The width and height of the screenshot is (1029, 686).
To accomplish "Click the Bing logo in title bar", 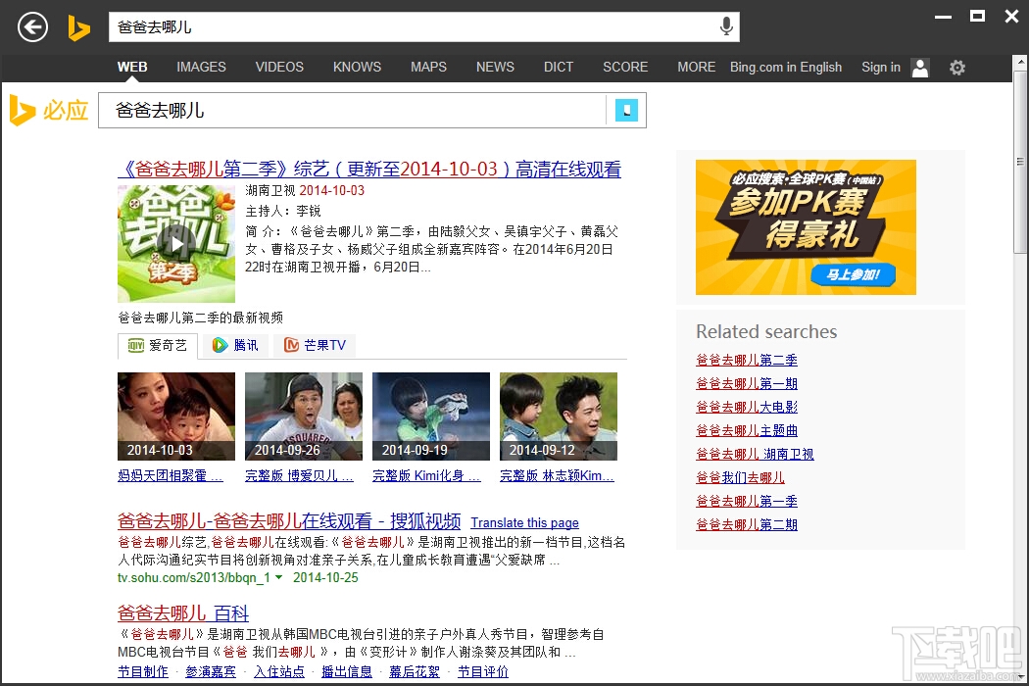I will point(78,28).
